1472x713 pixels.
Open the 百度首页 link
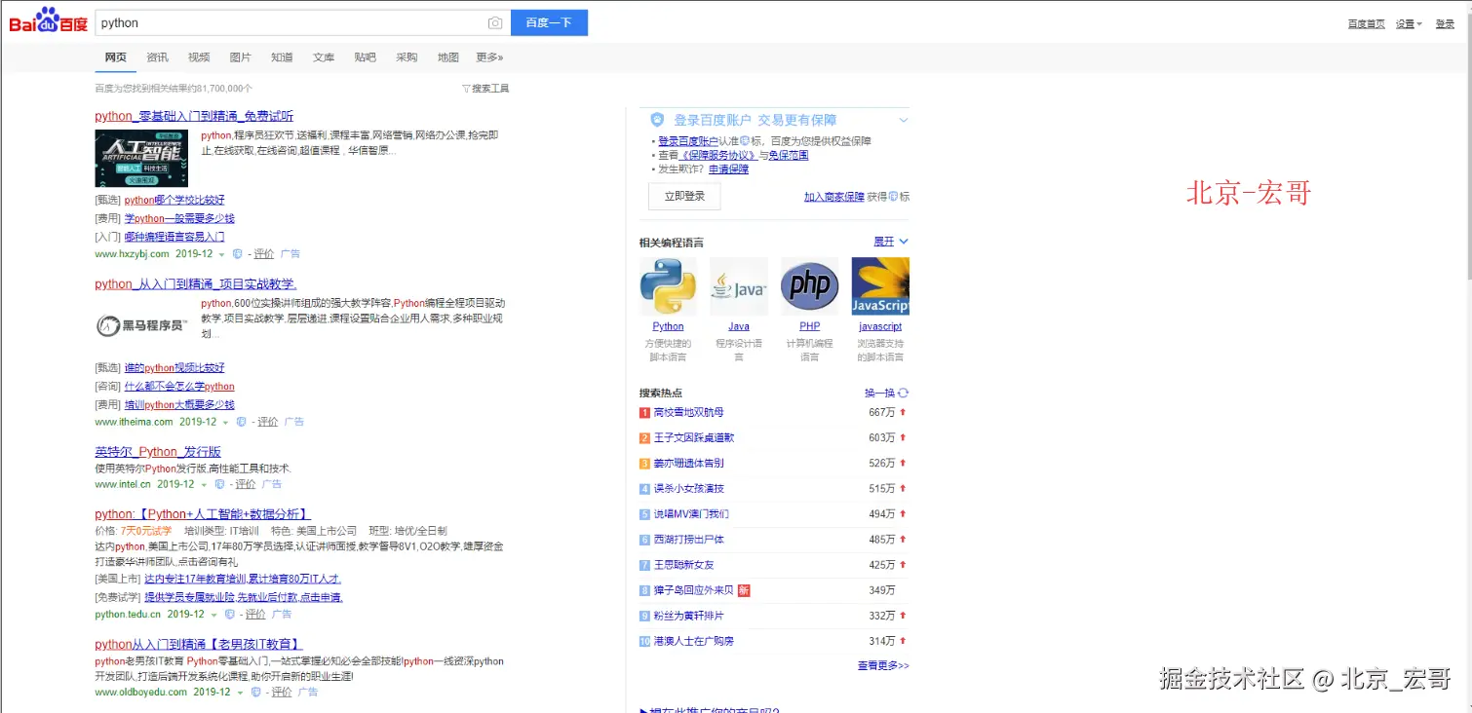pyautogui.click(x=1366, y=24)
